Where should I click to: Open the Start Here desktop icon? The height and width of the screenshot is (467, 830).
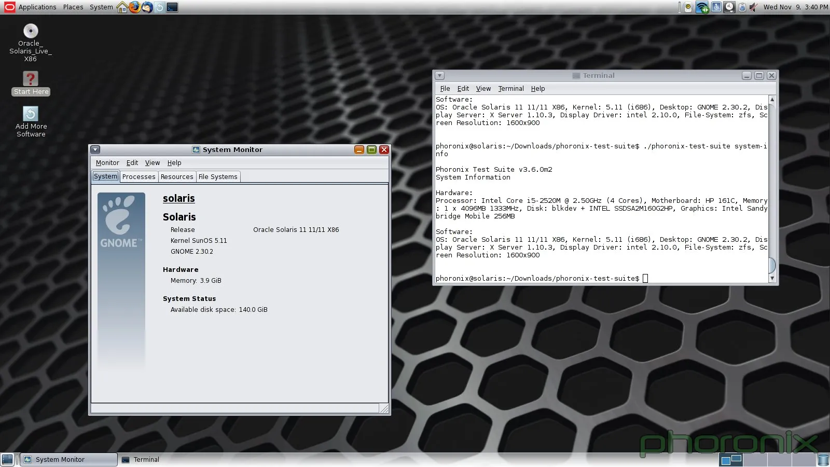pyautogui.click(x=31, y=83)
